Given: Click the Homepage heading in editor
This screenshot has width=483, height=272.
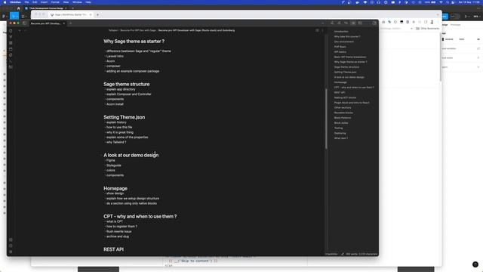Looking at the screenshot, I should [115, 188].
